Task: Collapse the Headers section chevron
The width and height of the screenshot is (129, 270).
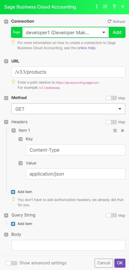Action: pos(6,122)
